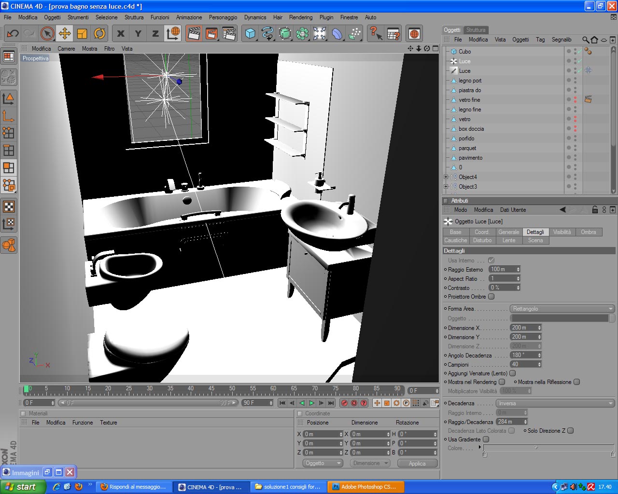Switch to the Ombra tab in Attributi

click(x=588, y=232)
